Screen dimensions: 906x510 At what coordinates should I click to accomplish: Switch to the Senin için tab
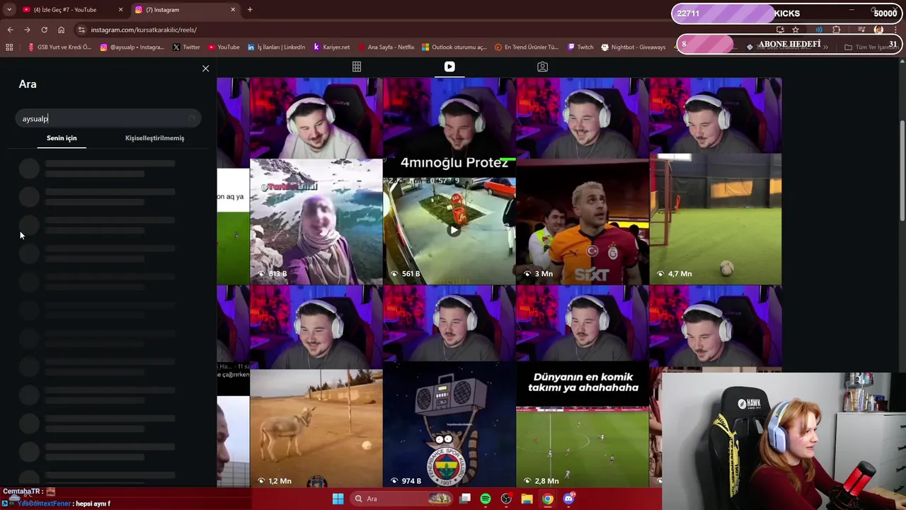pos(62,138)
